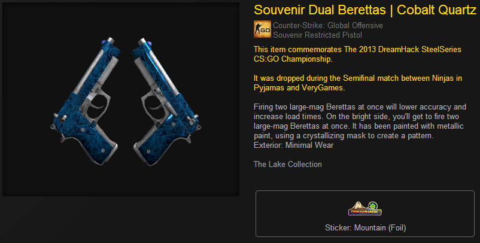Select the DreamHack Mountain foil sticker icon
Image resolution: width=480 pixels, height=243 pixels.
[365, 208]
